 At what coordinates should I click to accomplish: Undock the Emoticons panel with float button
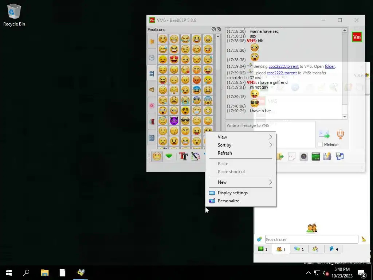click(x=213, y=29)
